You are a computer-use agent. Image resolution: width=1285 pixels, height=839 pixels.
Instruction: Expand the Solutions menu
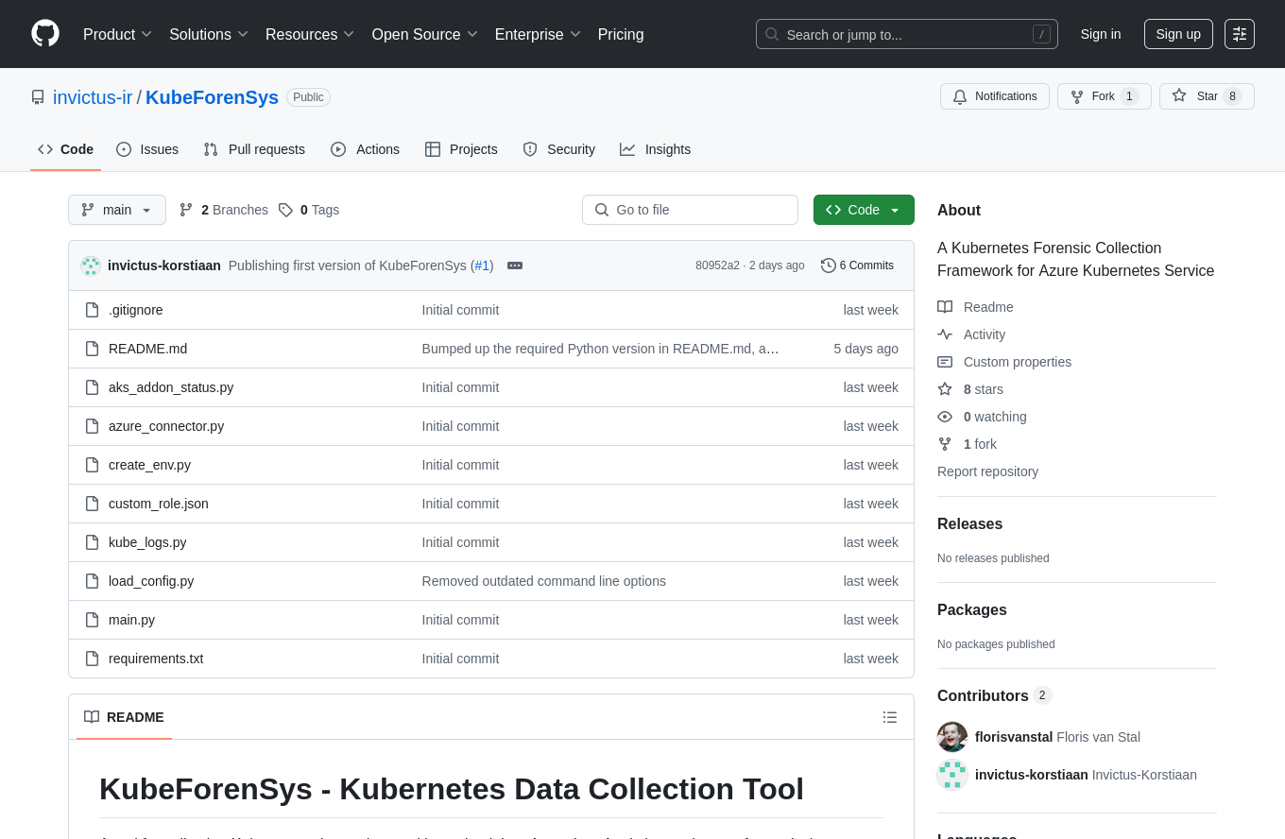point(209,34)
